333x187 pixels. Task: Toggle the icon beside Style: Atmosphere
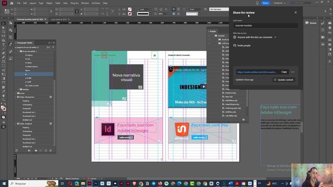pyautogui.click(x=50, y=97)
